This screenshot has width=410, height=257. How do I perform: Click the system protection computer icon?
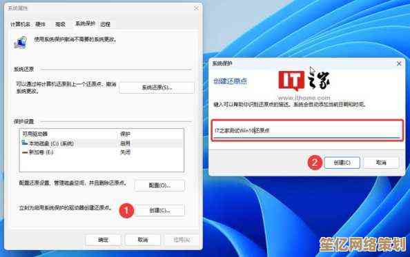tap(21, 42)
